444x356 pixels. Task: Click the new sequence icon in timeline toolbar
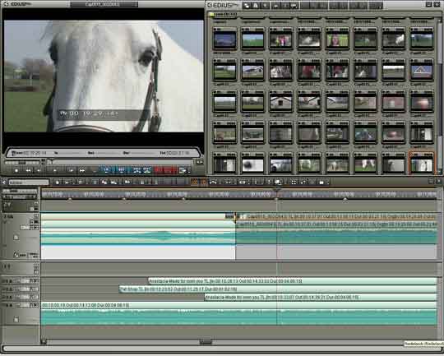tap(58, 183)
